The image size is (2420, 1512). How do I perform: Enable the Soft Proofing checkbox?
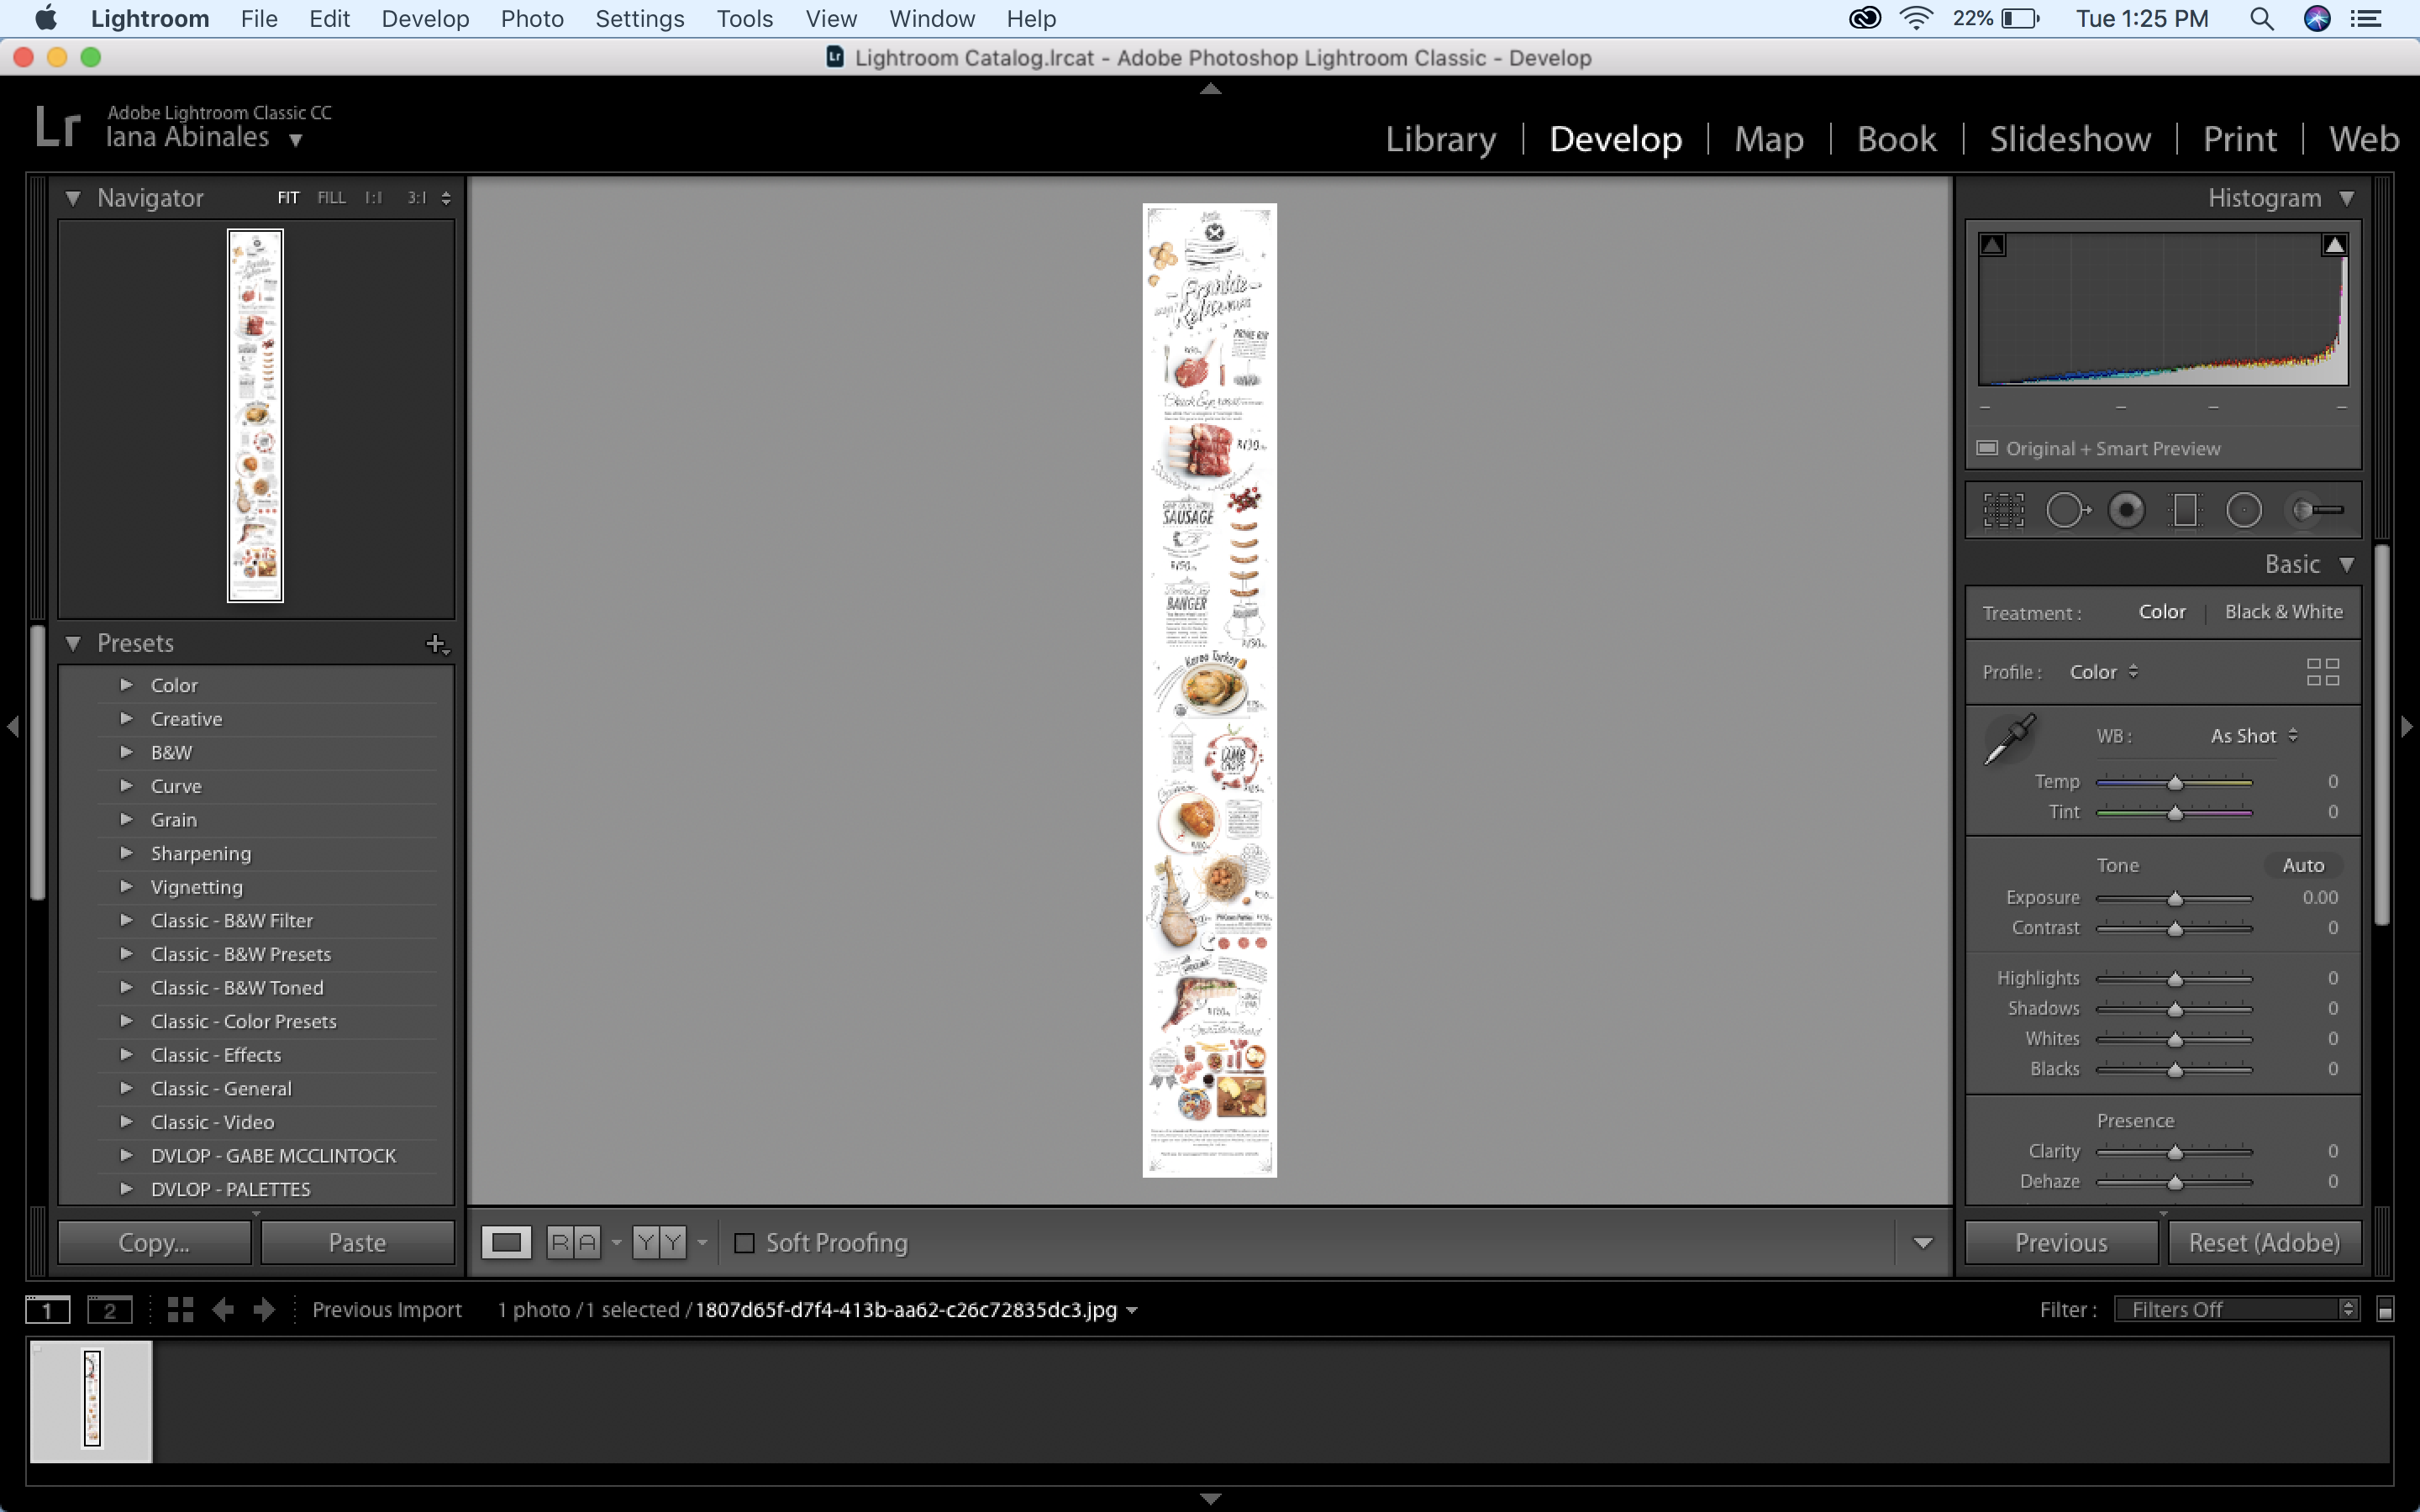(x=744, y=1243)
